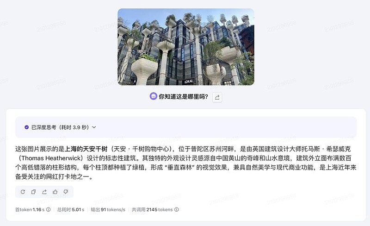The image size is (370, 226).
Task: Show info next to 首token 1.16 s
Action: click(49, 209)
